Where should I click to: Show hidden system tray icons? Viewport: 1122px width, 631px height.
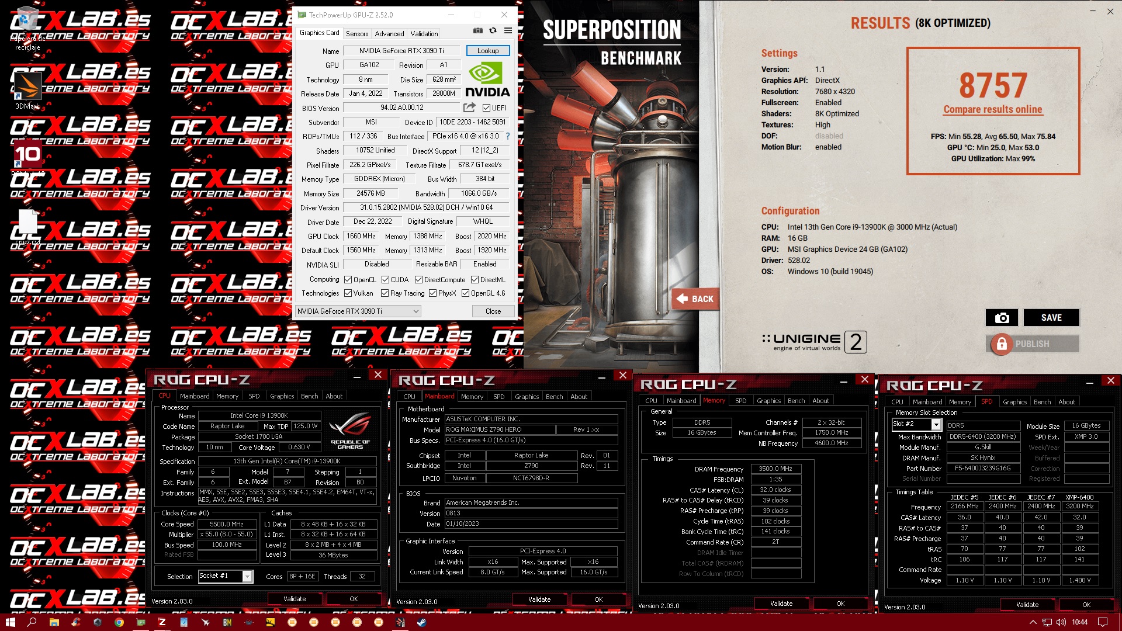click(x=1033, y=622)
